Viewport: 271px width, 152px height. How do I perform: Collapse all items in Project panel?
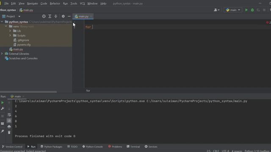55,16
